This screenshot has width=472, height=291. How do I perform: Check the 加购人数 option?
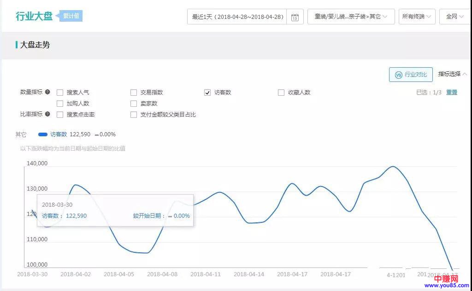tap(60, 104)
